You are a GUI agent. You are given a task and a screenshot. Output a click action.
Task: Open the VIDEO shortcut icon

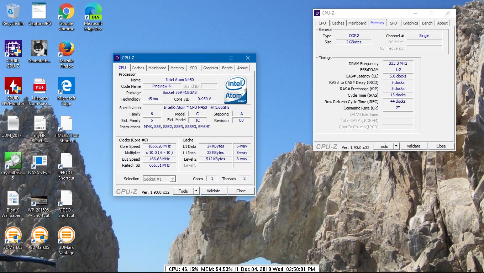(x=67, y=203)
